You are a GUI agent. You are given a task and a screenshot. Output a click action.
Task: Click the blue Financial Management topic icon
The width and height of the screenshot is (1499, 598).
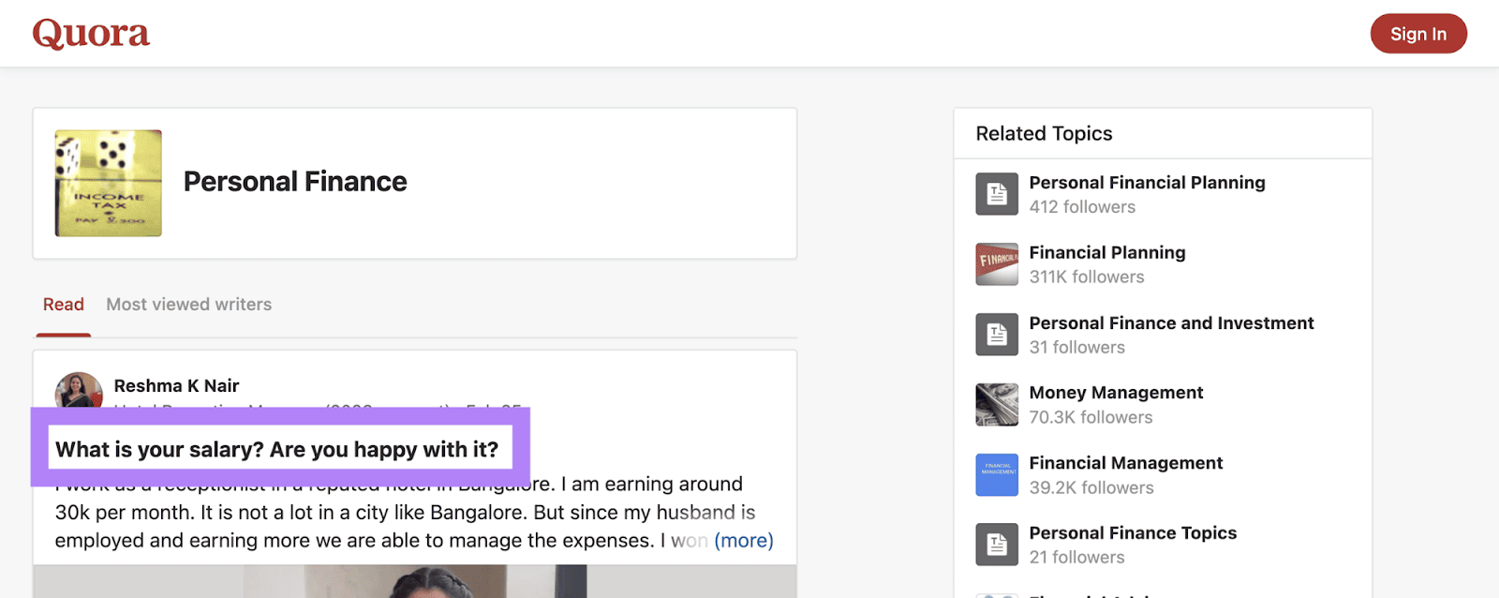(996, 474)
